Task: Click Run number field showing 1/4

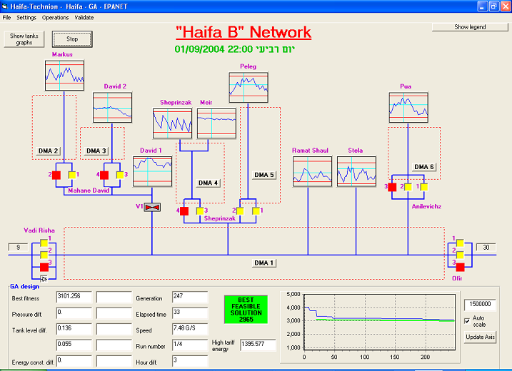Action: point(190,345)
